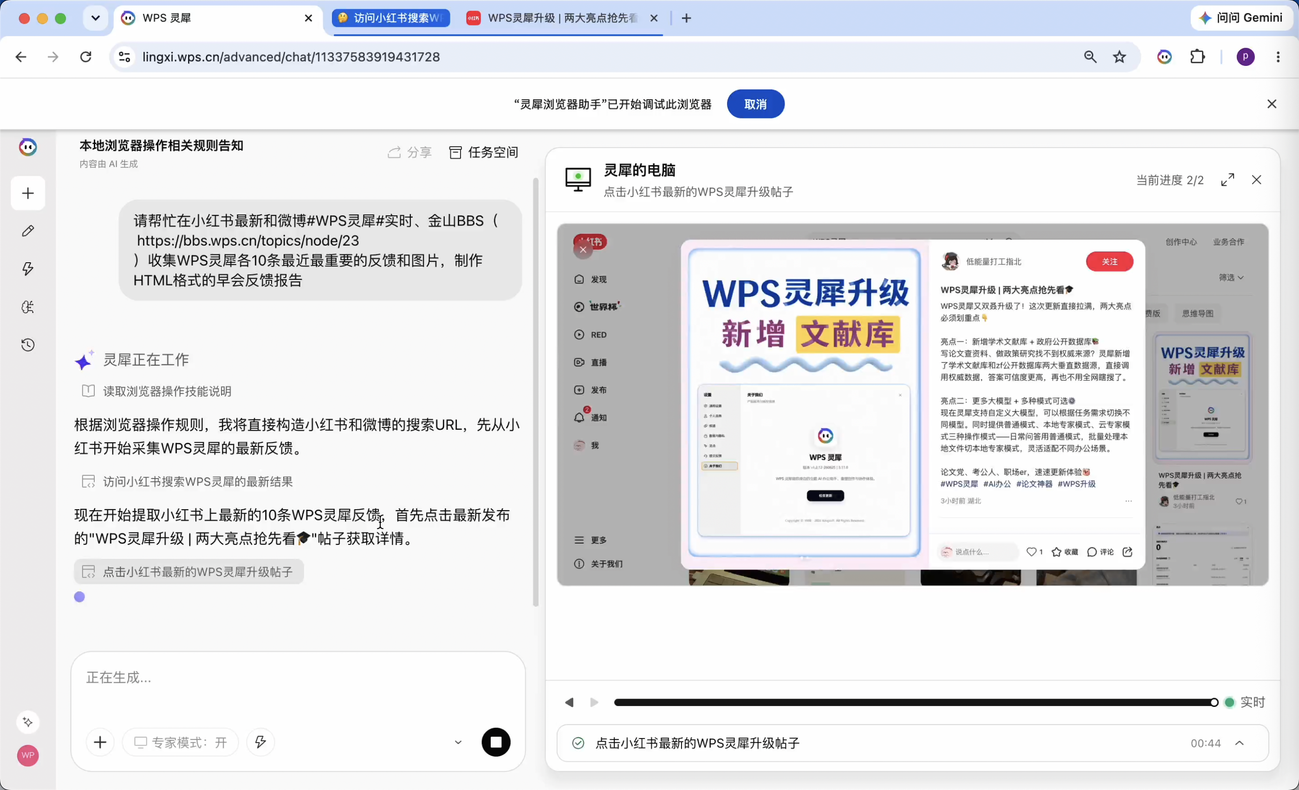Screen dimensions: 1299x790
Task: Click the 评论 comment icon in the post
Action: [x=1100, y=552]
